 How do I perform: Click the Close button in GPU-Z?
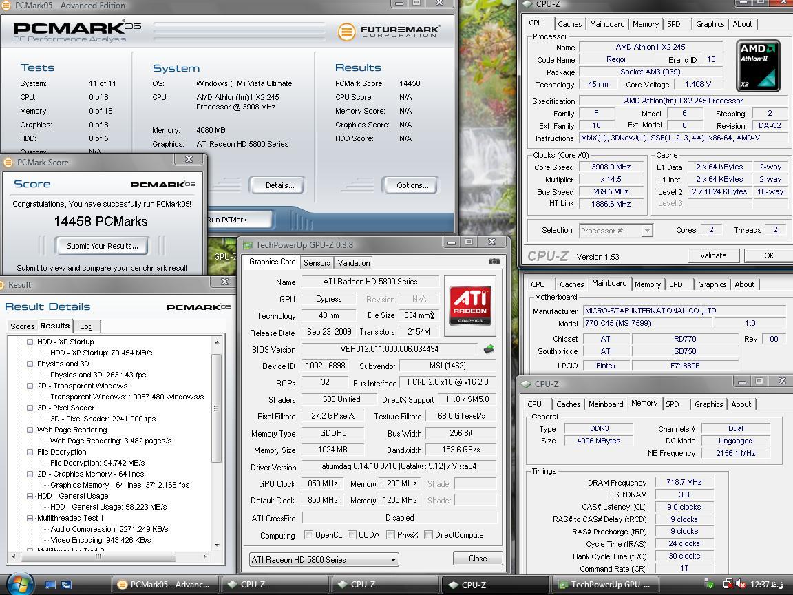point(478,559)
